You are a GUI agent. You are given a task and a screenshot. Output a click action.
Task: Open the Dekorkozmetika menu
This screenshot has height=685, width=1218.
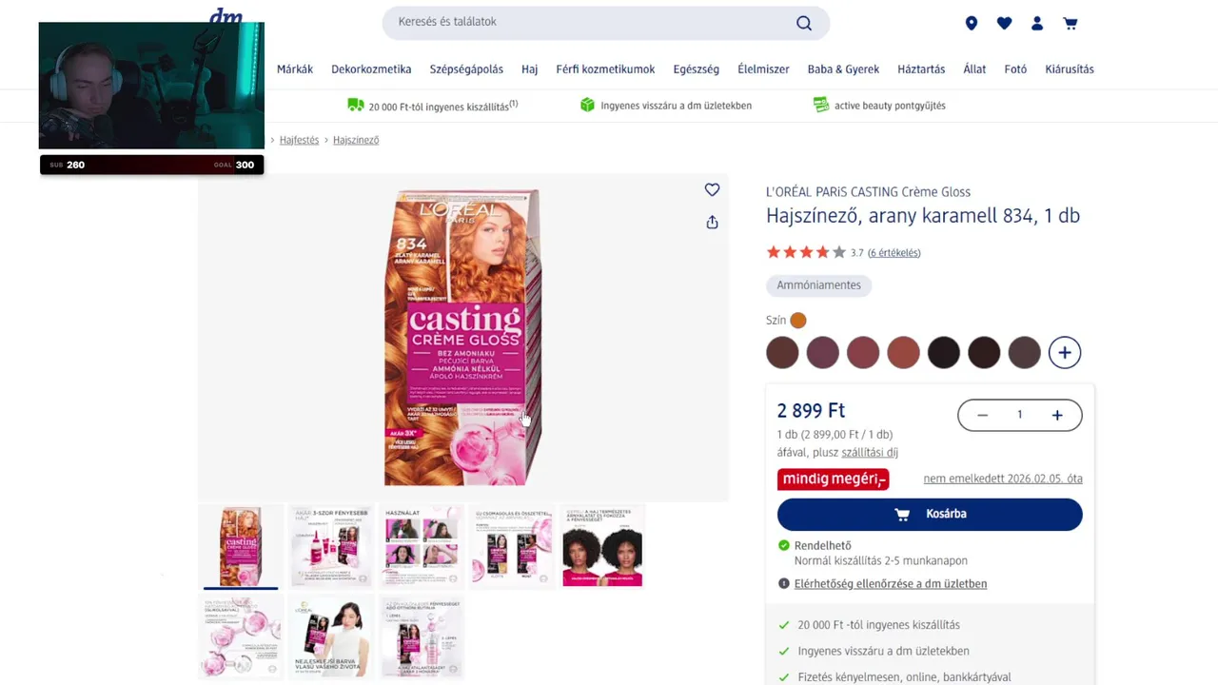pos(371,69)
